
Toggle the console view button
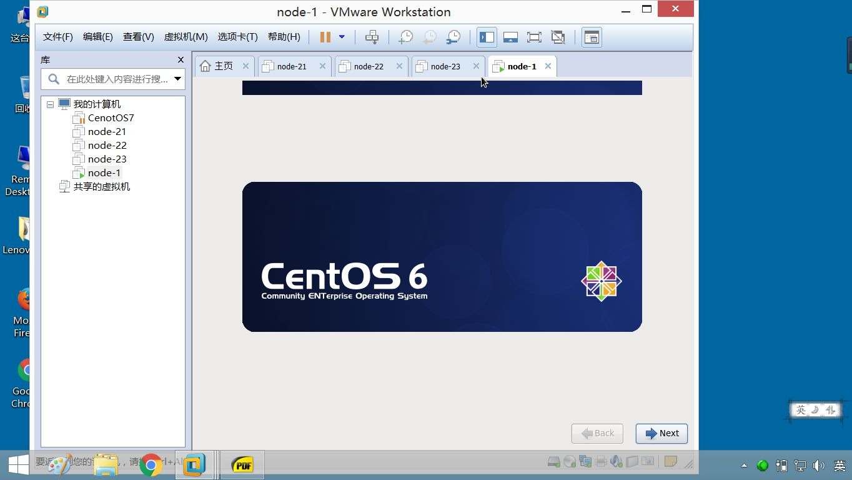pyautogui.click(x=591, y=37)
